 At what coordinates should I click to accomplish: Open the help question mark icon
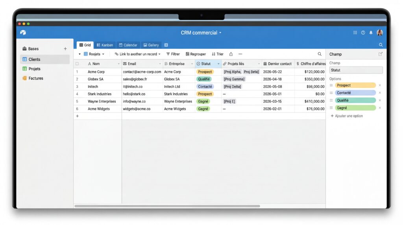[x=363, y=33]
